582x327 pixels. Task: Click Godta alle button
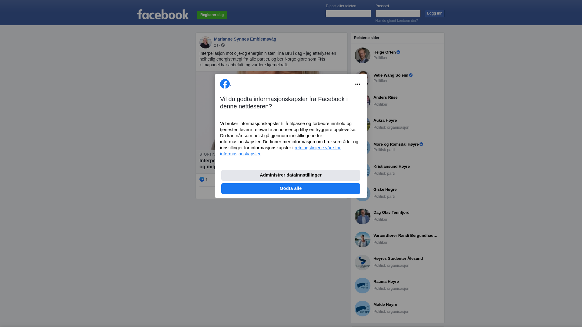pos(291,189)
